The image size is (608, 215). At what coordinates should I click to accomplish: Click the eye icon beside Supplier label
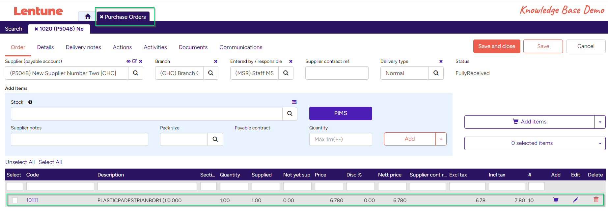coord(128,61)
